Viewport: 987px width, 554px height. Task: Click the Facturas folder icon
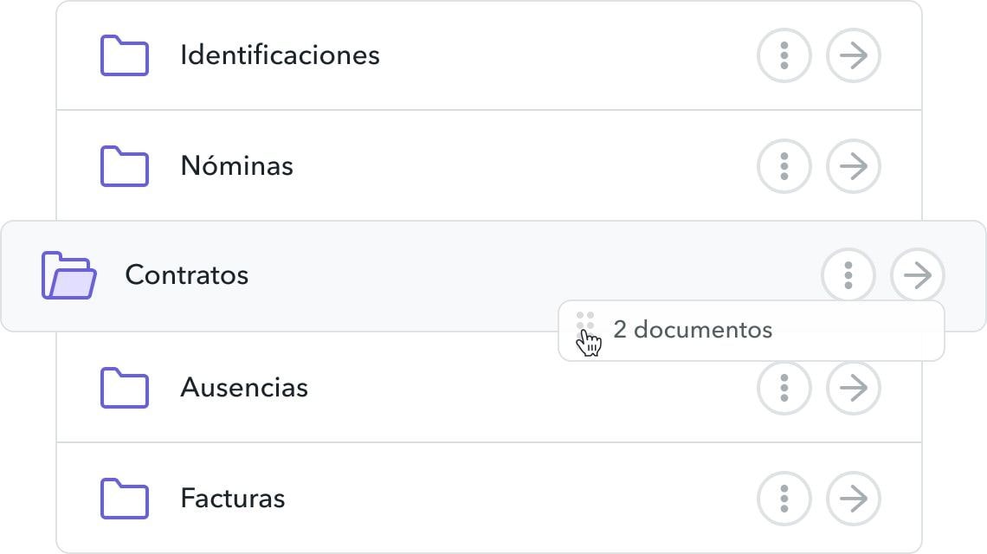point(125,499)
